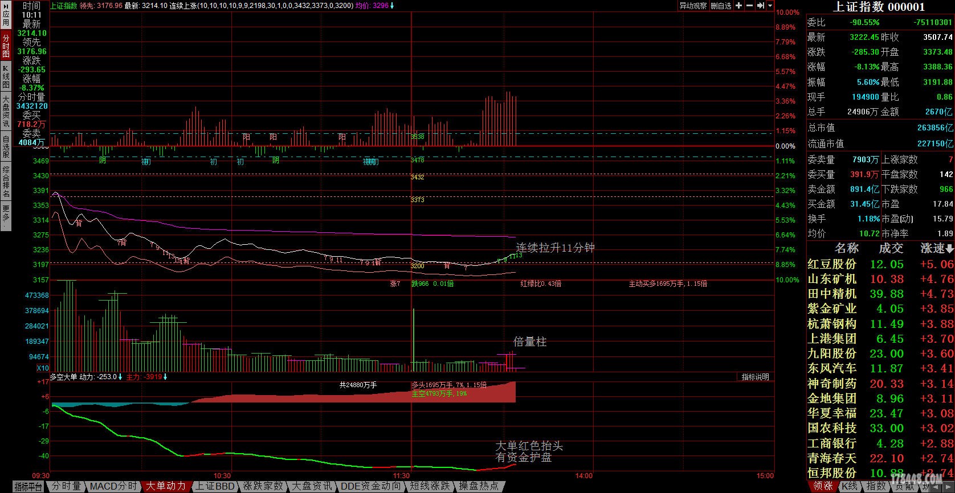Switch to K线图 sidebar tab
The image size is (955, 493).
tap(6, 76)
